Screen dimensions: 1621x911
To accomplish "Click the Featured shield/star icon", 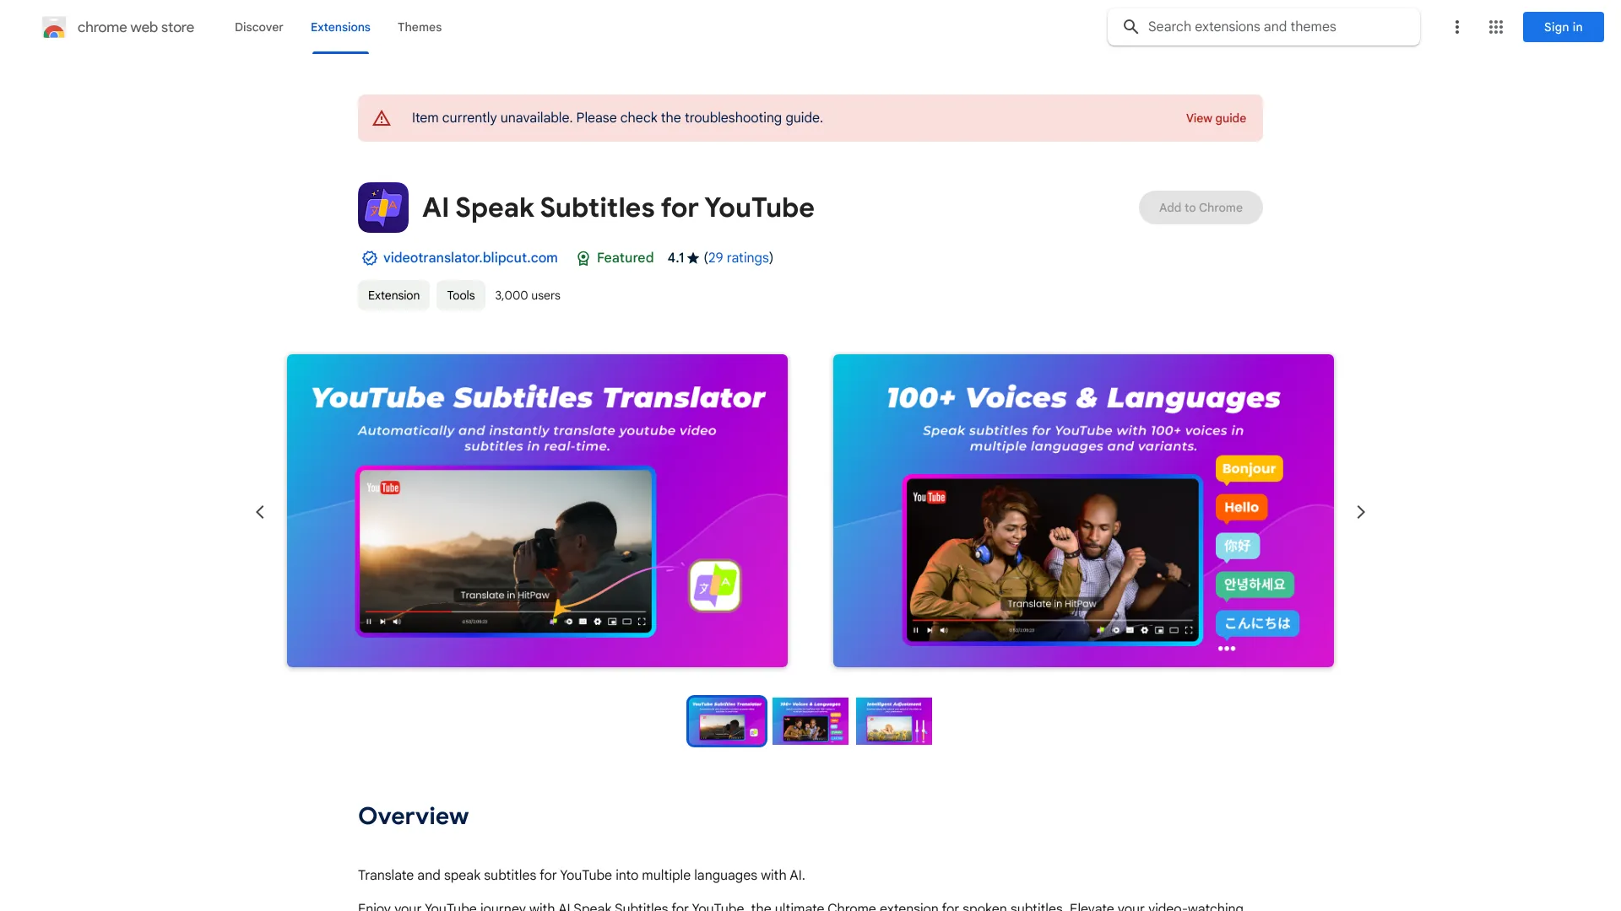I will [x=583, y=258].
